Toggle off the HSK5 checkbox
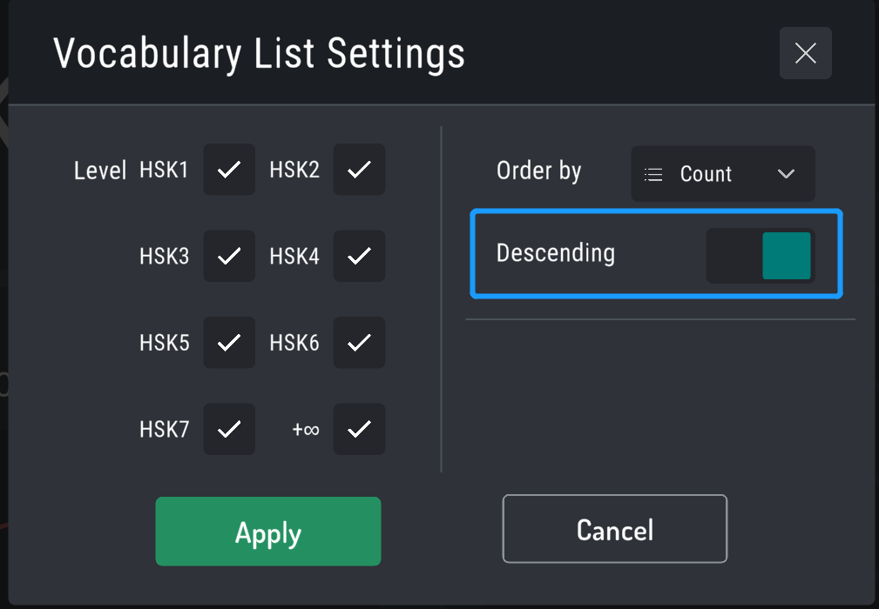 228,342
